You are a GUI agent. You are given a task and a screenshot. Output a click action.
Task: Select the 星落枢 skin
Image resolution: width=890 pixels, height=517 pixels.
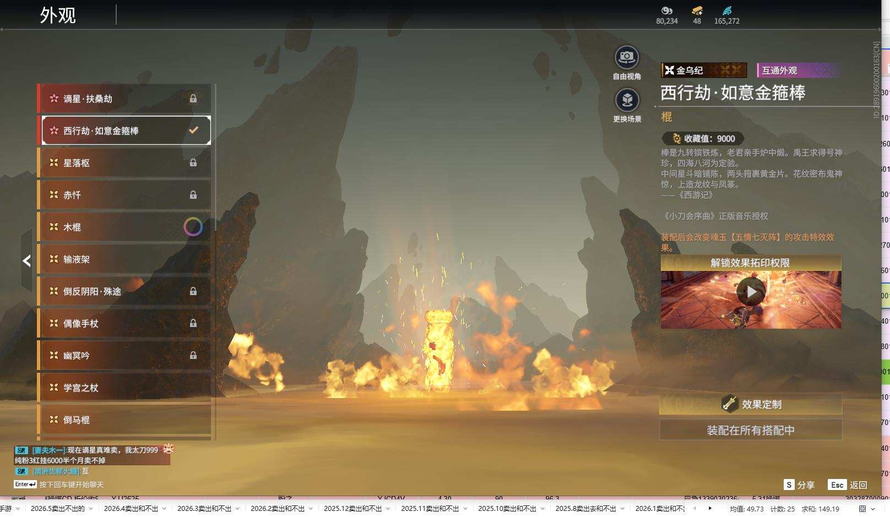124,163
